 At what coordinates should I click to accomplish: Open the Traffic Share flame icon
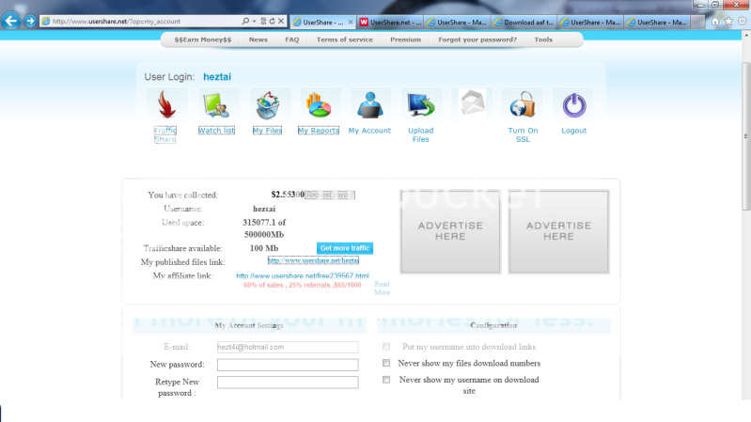tap(165, 104)
